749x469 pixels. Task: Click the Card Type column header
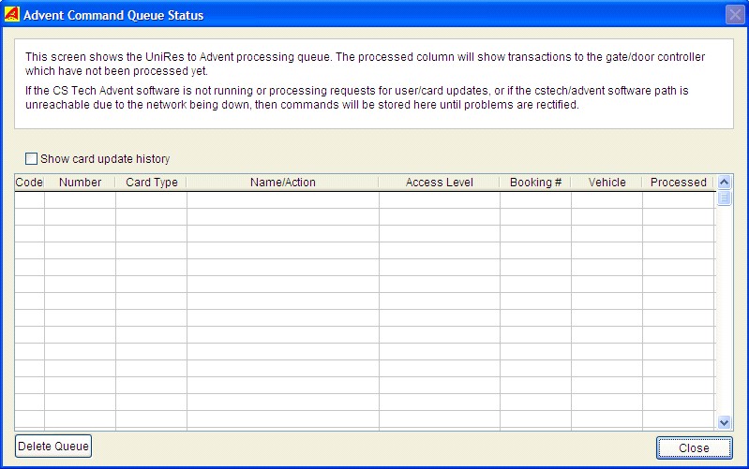pyautogui.click(x=152, y=183)
